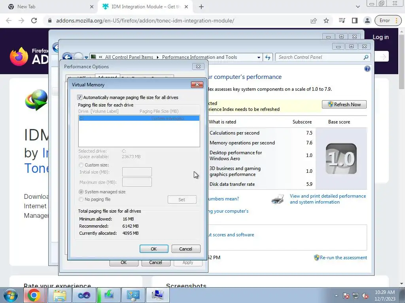Image resolution: width=405 pixels, height=303 pixels.
Task: Close the Virtual Memory dialog
Action: (197, 84)
